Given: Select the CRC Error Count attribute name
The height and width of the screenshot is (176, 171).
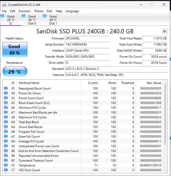Looking at the screenshot, I should [x=29, y=170].
